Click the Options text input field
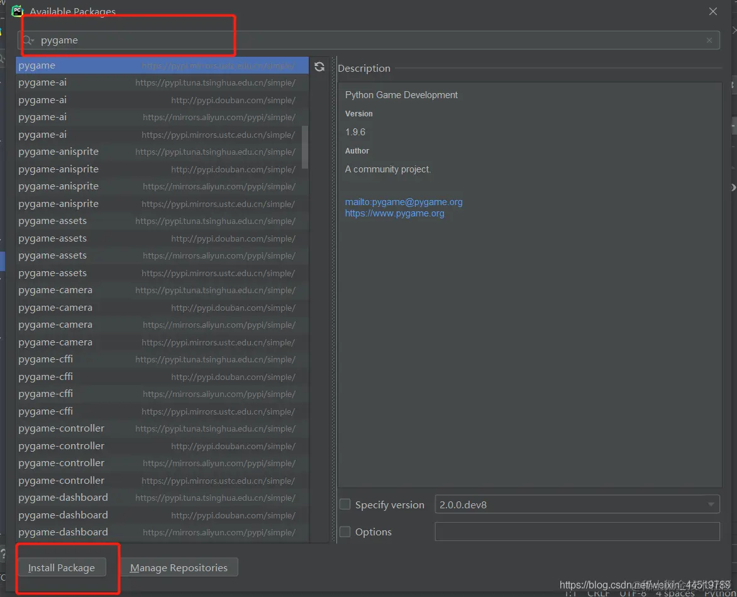 577,532
